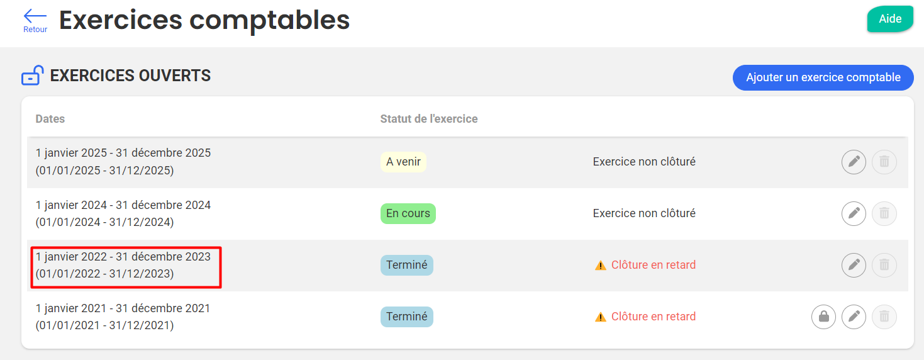Screen dimensions: 924x360
Task: Delete the 2025 accounting period
Action: coord(884,162)
